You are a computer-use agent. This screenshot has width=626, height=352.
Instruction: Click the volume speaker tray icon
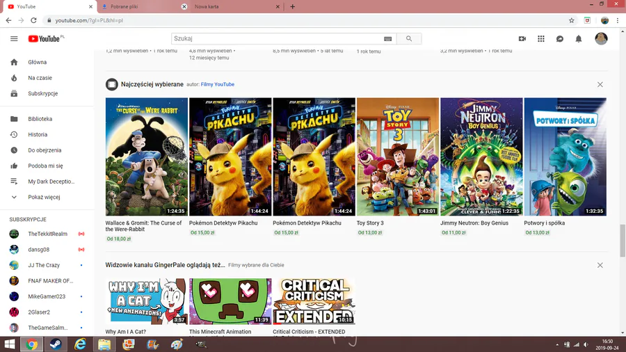pos(586,344)
